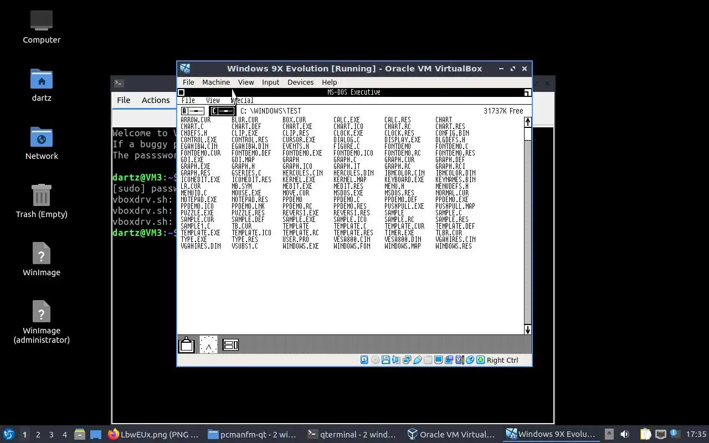Click the VirtualBox hard disk activity indicator
This screenshot has height=443, width=709.
click(x=364, y=360)
